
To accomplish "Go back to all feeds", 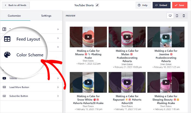I will click(x=16, y=5).
